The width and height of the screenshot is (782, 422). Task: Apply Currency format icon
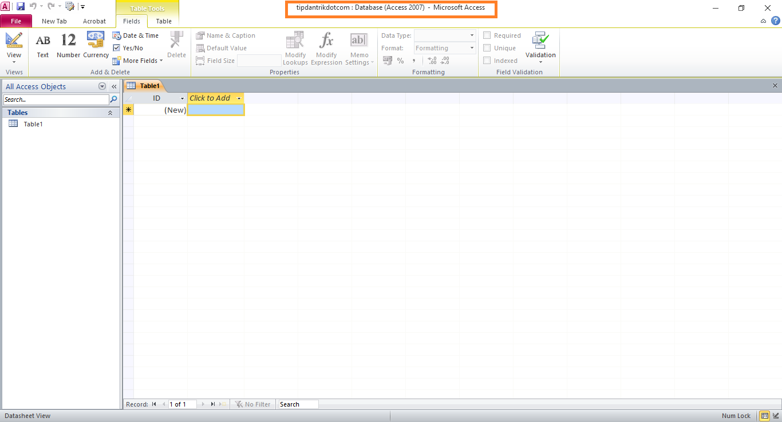coord(387,61)
